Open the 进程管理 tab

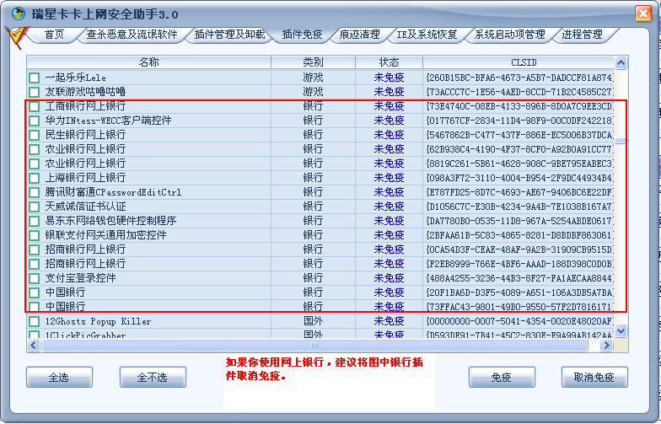[582, 35]
